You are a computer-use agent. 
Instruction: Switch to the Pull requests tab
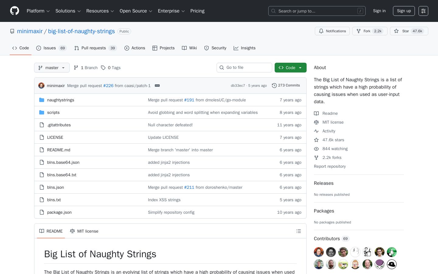click(x=96, y=48)
